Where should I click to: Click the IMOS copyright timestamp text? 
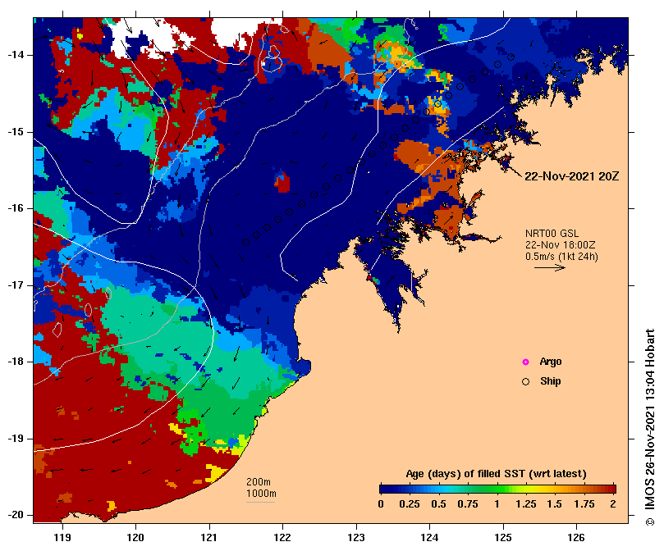point(650,427)
